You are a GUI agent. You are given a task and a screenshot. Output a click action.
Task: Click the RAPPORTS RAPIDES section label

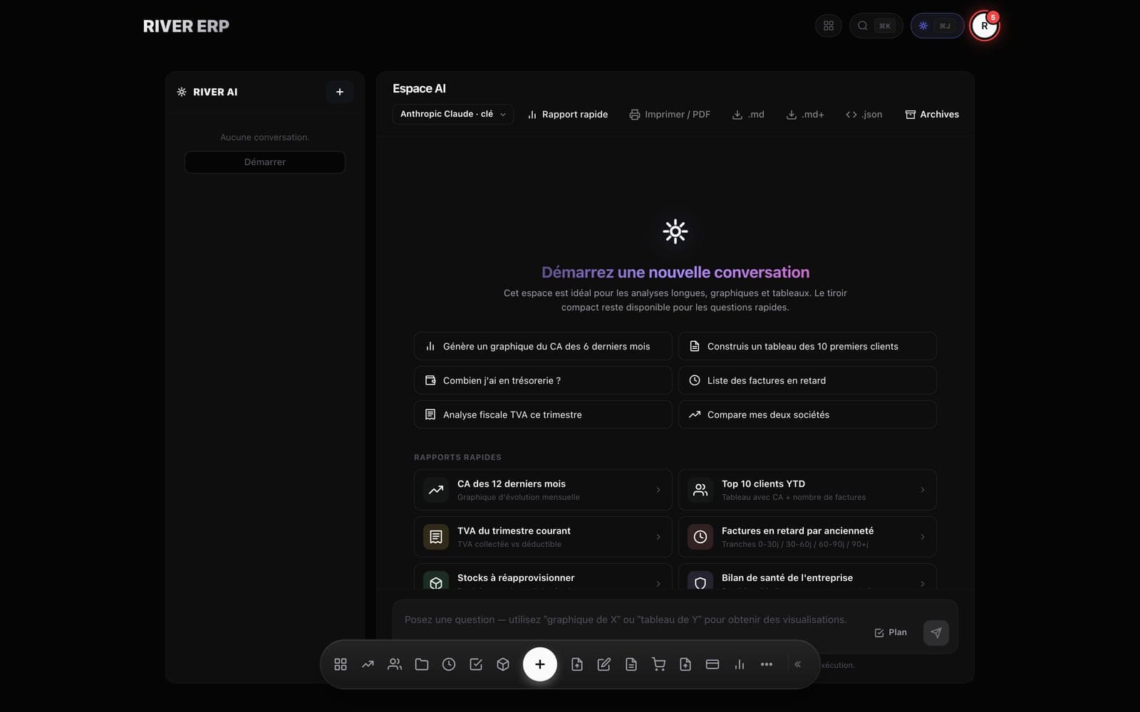(457, 457)
